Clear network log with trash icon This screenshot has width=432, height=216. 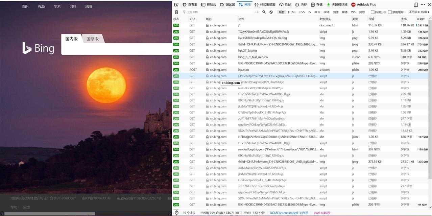coord(176,12)
